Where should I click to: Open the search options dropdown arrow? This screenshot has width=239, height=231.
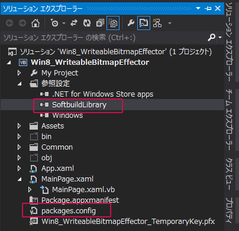point(220,37)
